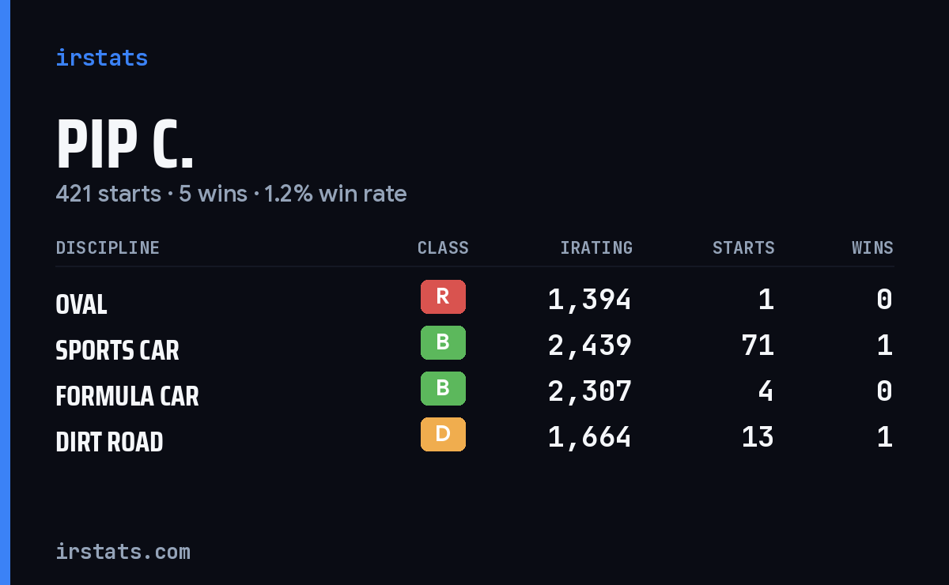Sort by the STARTS column header
The image size is (949, 585).
(x=743, y=248)
